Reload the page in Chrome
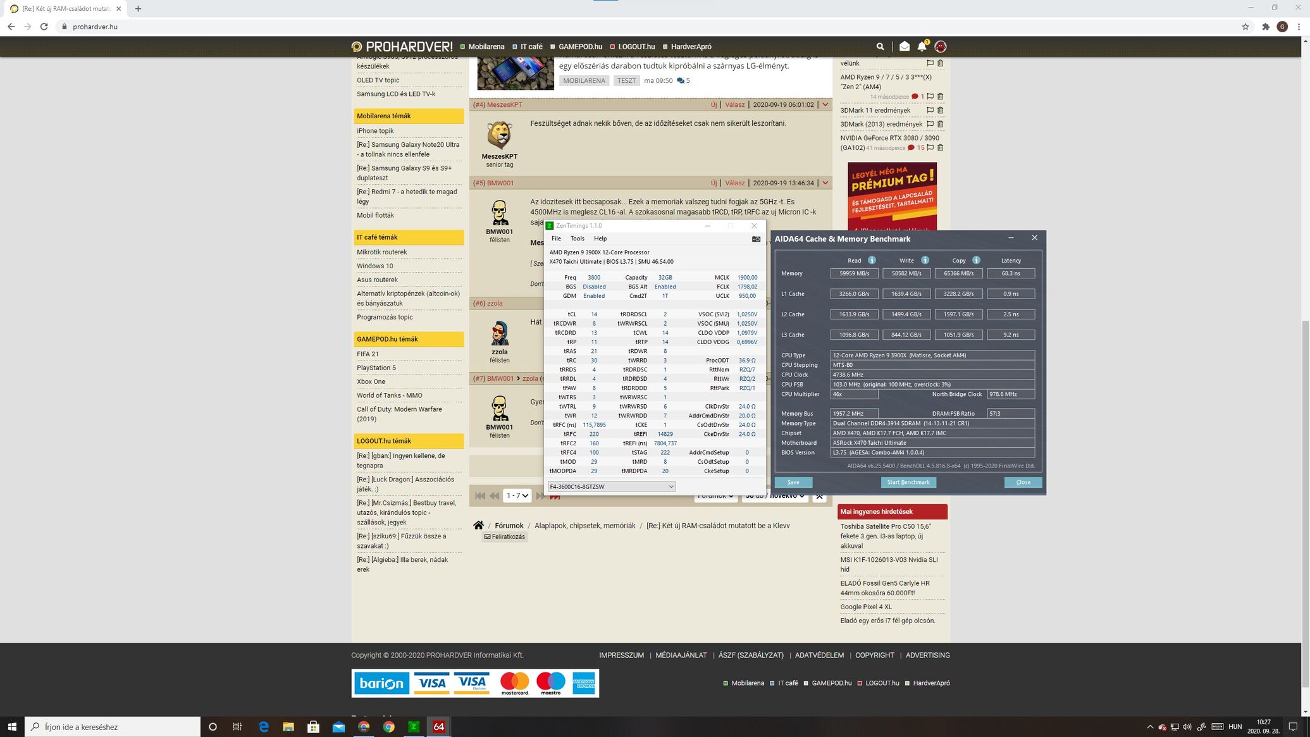The image size is (1310, 737). click(44, 27)
